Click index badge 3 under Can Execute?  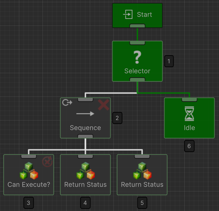tap(28, 203)
